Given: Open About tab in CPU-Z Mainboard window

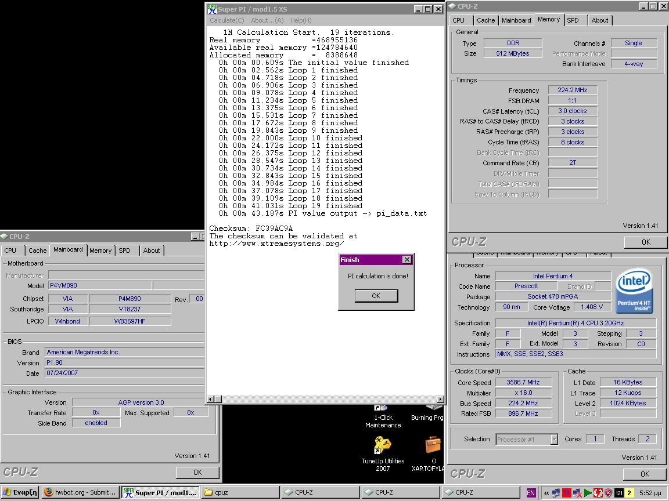Looking at the screenshot, I should tap(151, 251).
